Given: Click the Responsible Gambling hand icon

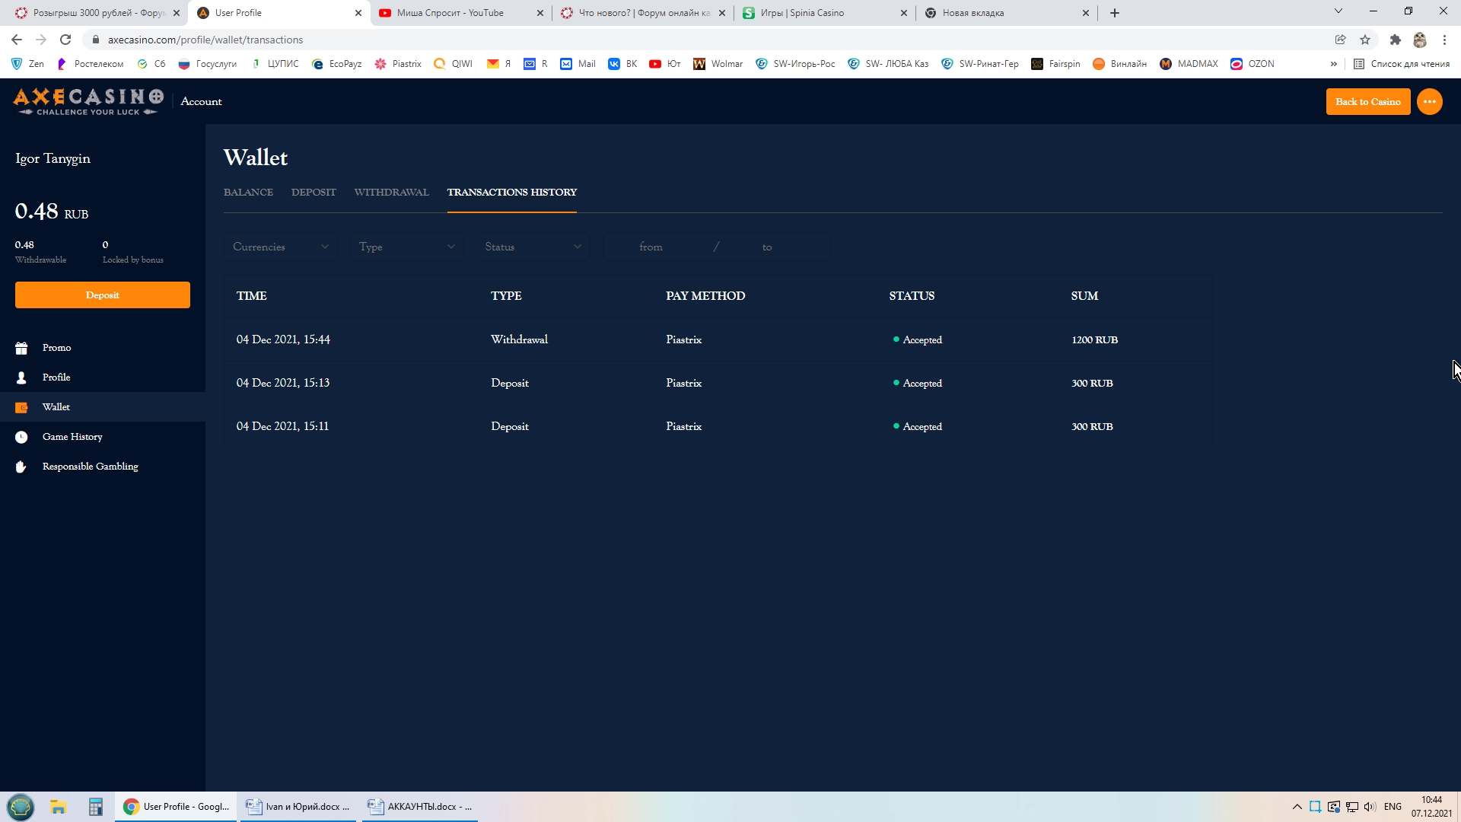Looking at the screenshot, I should pos(21,467).
